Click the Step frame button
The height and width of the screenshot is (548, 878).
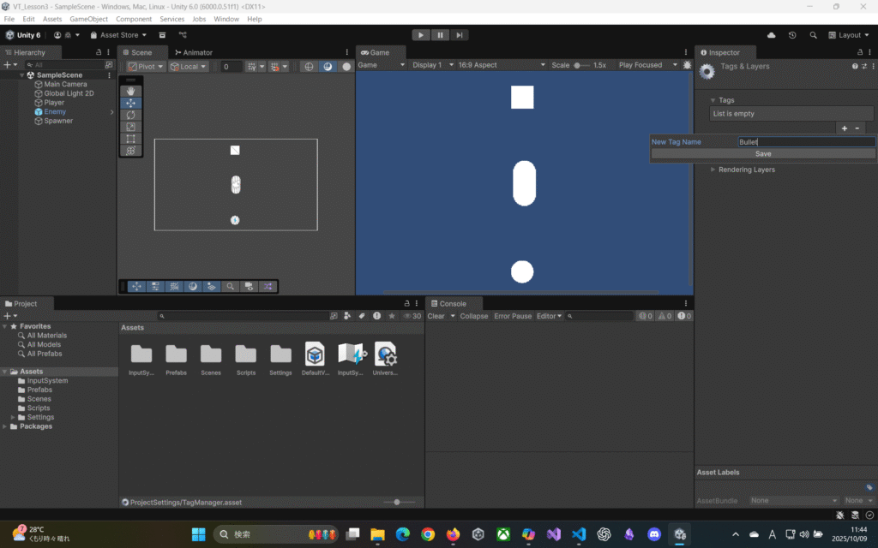pyautogui.click(x=460, y=35)
